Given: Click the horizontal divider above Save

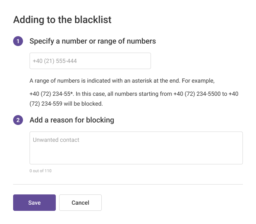Looking at the screenshot, I should pos(128,185).
